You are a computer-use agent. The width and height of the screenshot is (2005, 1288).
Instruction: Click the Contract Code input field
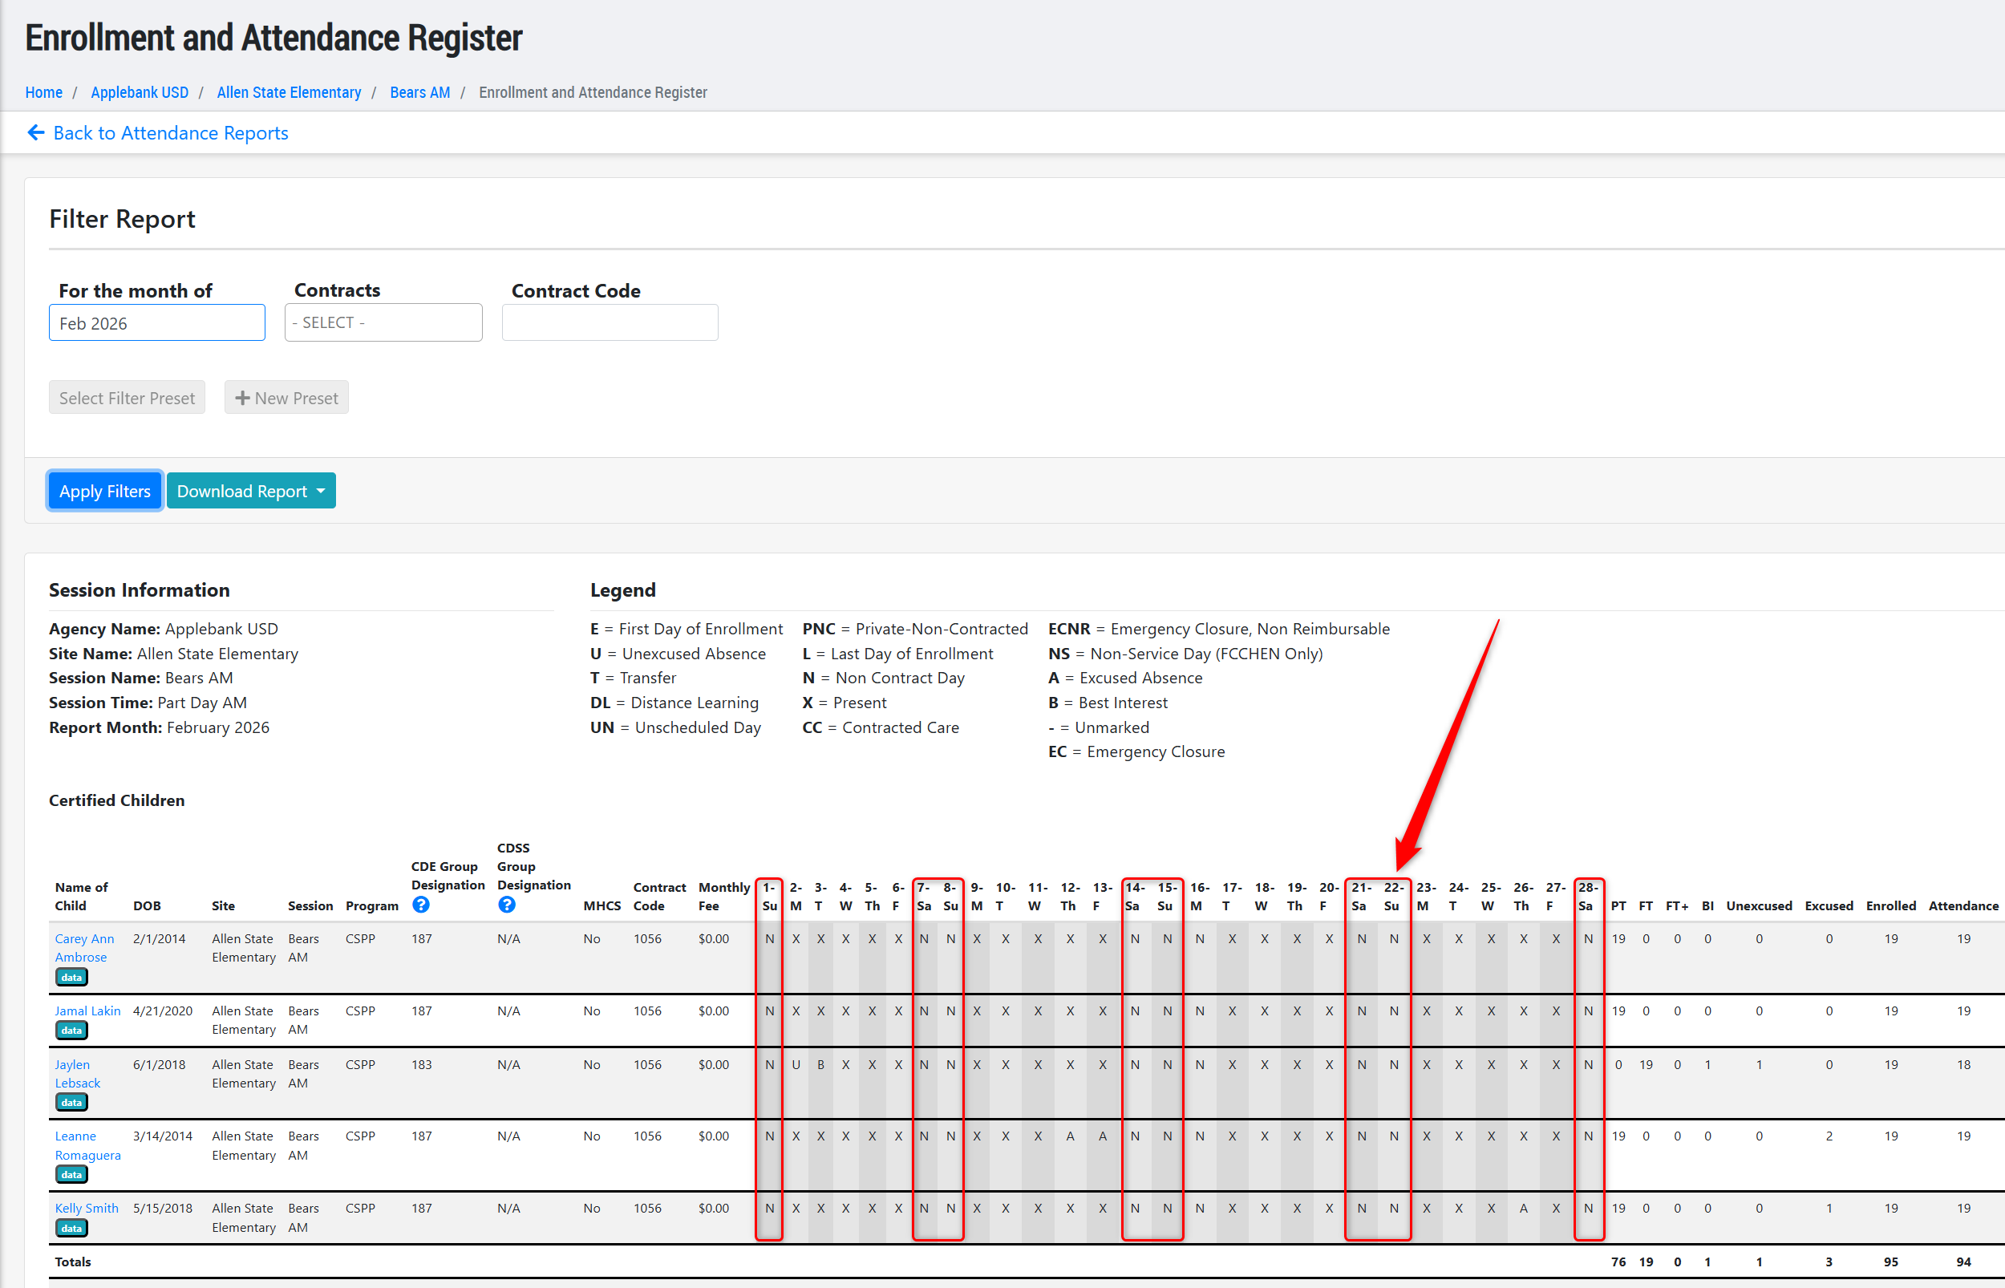(610, 323)
